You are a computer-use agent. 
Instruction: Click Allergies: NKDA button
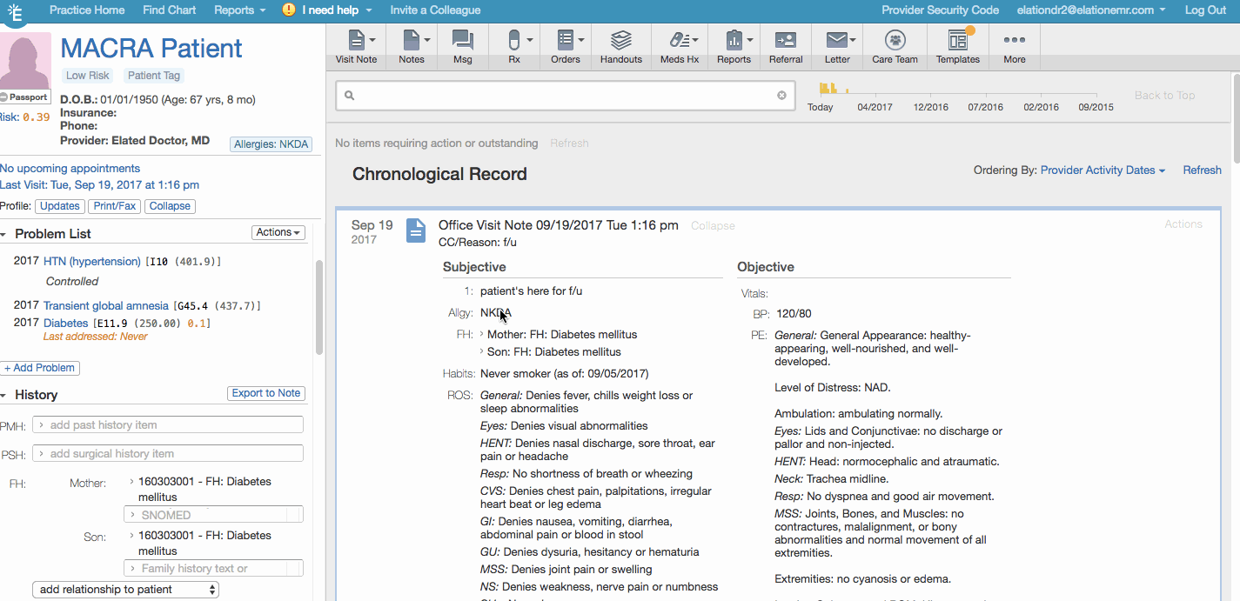[x=271, y=144]
